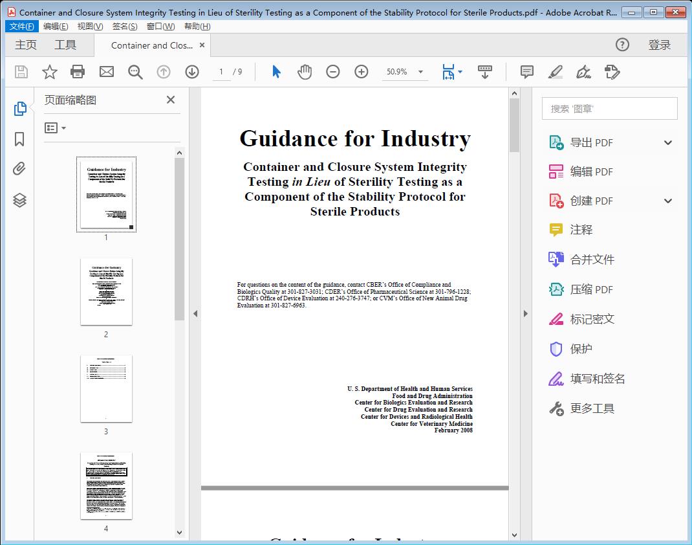This screenshot has height=545, width=692.
Task: Add the document to starred files
Action: click(x=49, y=72)
